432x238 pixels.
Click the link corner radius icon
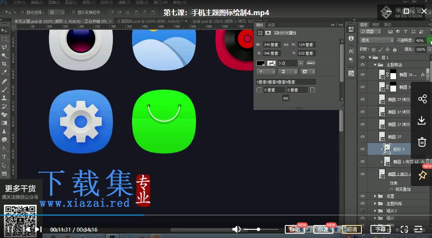click(286, 98)
